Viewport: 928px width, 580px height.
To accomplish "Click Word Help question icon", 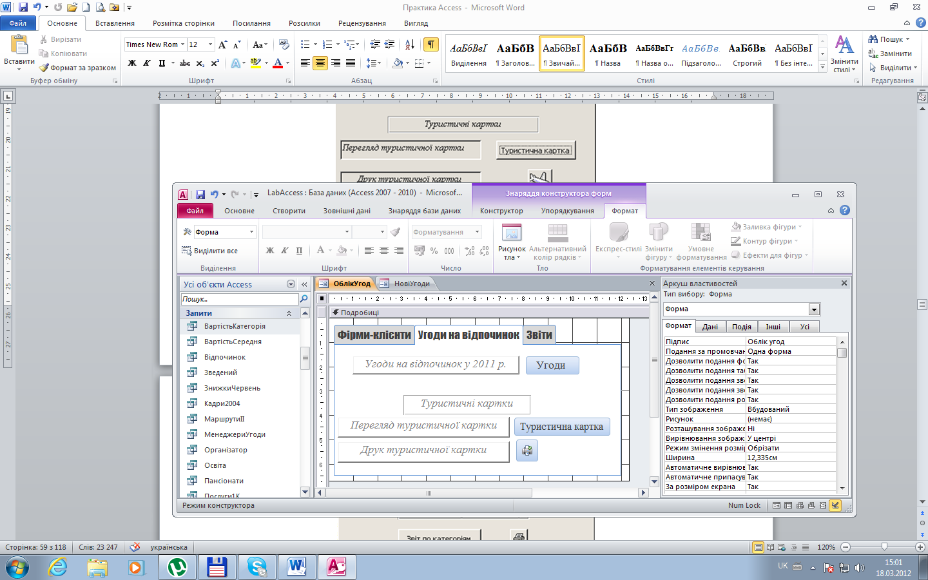I will point(921,23).
